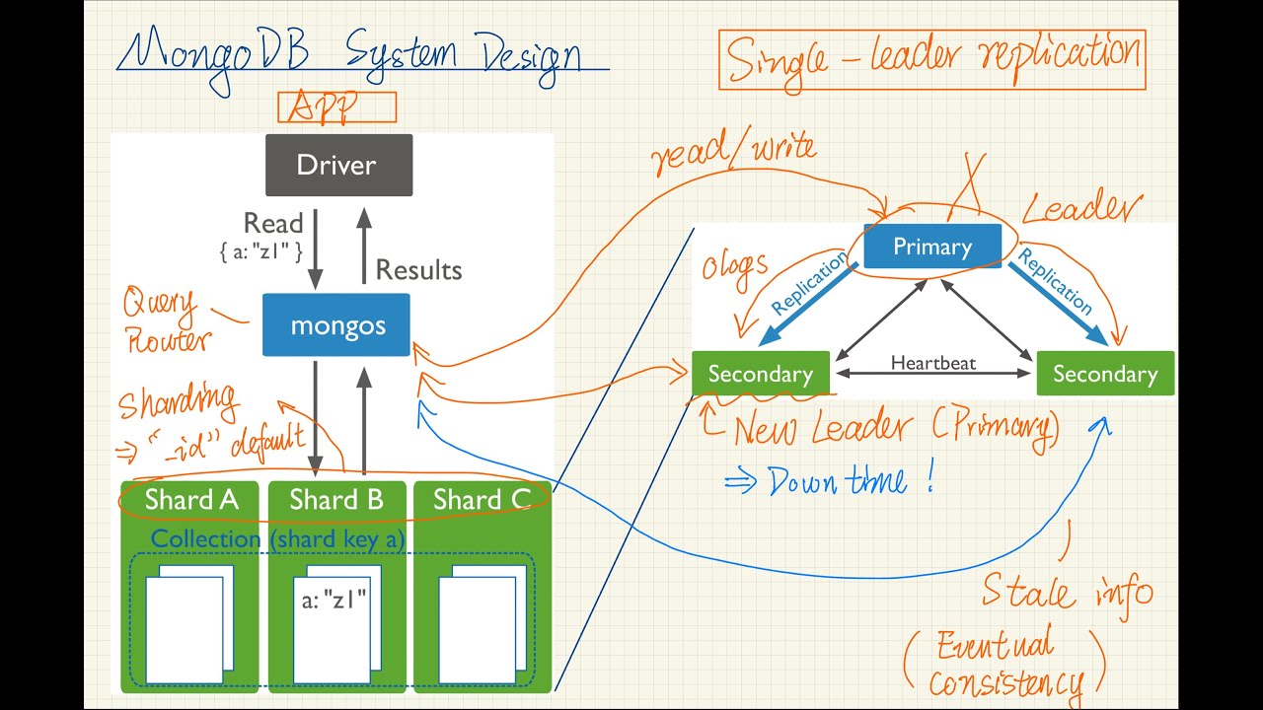Click the boxed Single-leader replication heading
Image resolution: width=1263 pixels, height=710 pixels.
tap(933, 60)
